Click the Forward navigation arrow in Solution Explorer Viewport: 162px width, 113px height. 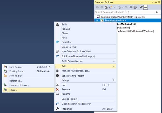(x=102, y=7)
